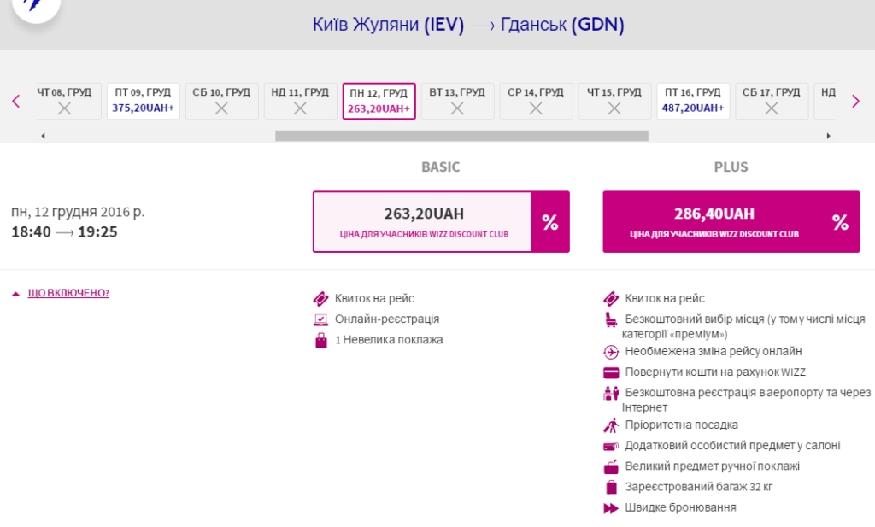This screenshot has height=527, width=875.
Task: Click the seat icon for Безкоштовний вибір місця
Action: click(611, 319)
